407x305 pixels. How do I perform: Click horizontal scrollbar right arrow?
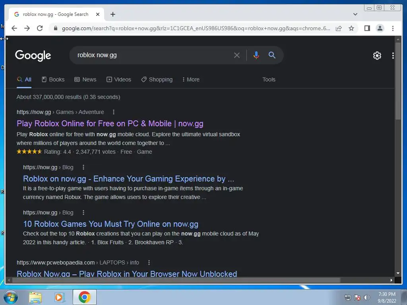pos(391,280)
